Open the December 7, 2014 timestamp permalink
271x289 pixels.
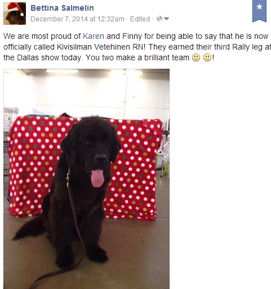[77, 19]
